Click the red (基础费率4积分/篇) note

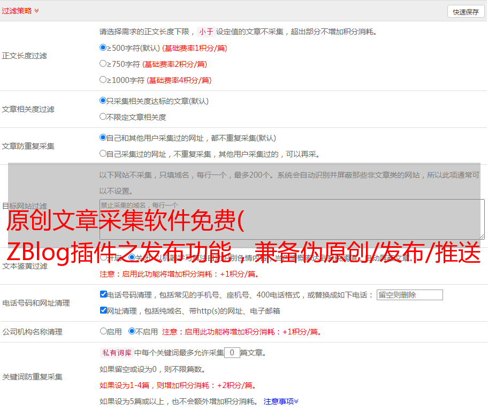click(x=179, y=80)
